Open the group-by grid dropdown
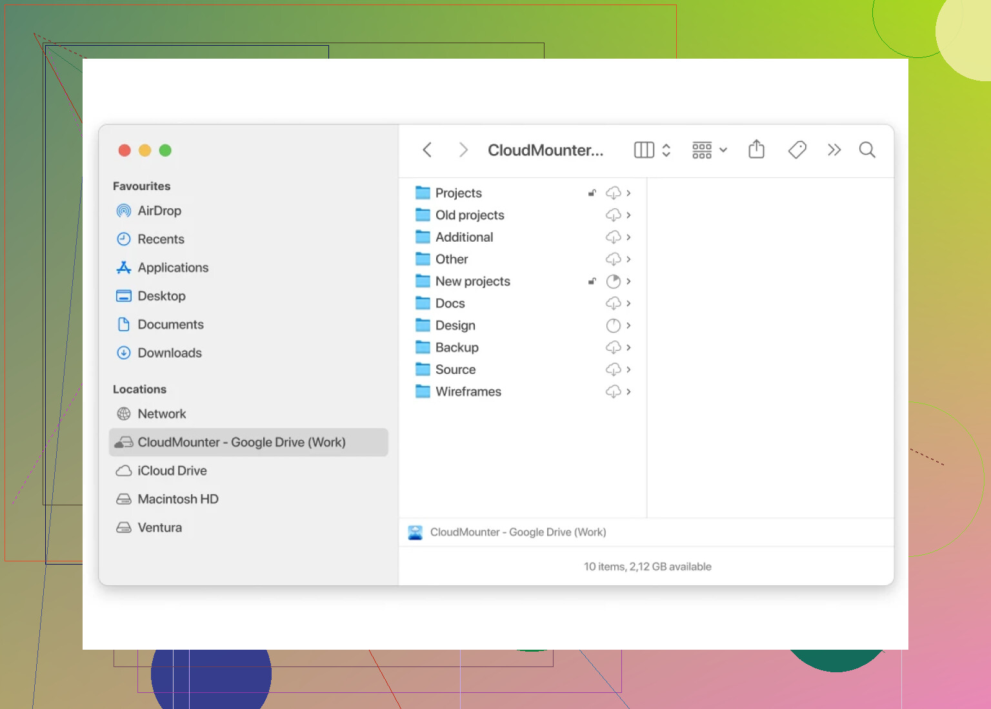Image resolution: width=991 pixels, height=709 pixels. pos(709,150)
